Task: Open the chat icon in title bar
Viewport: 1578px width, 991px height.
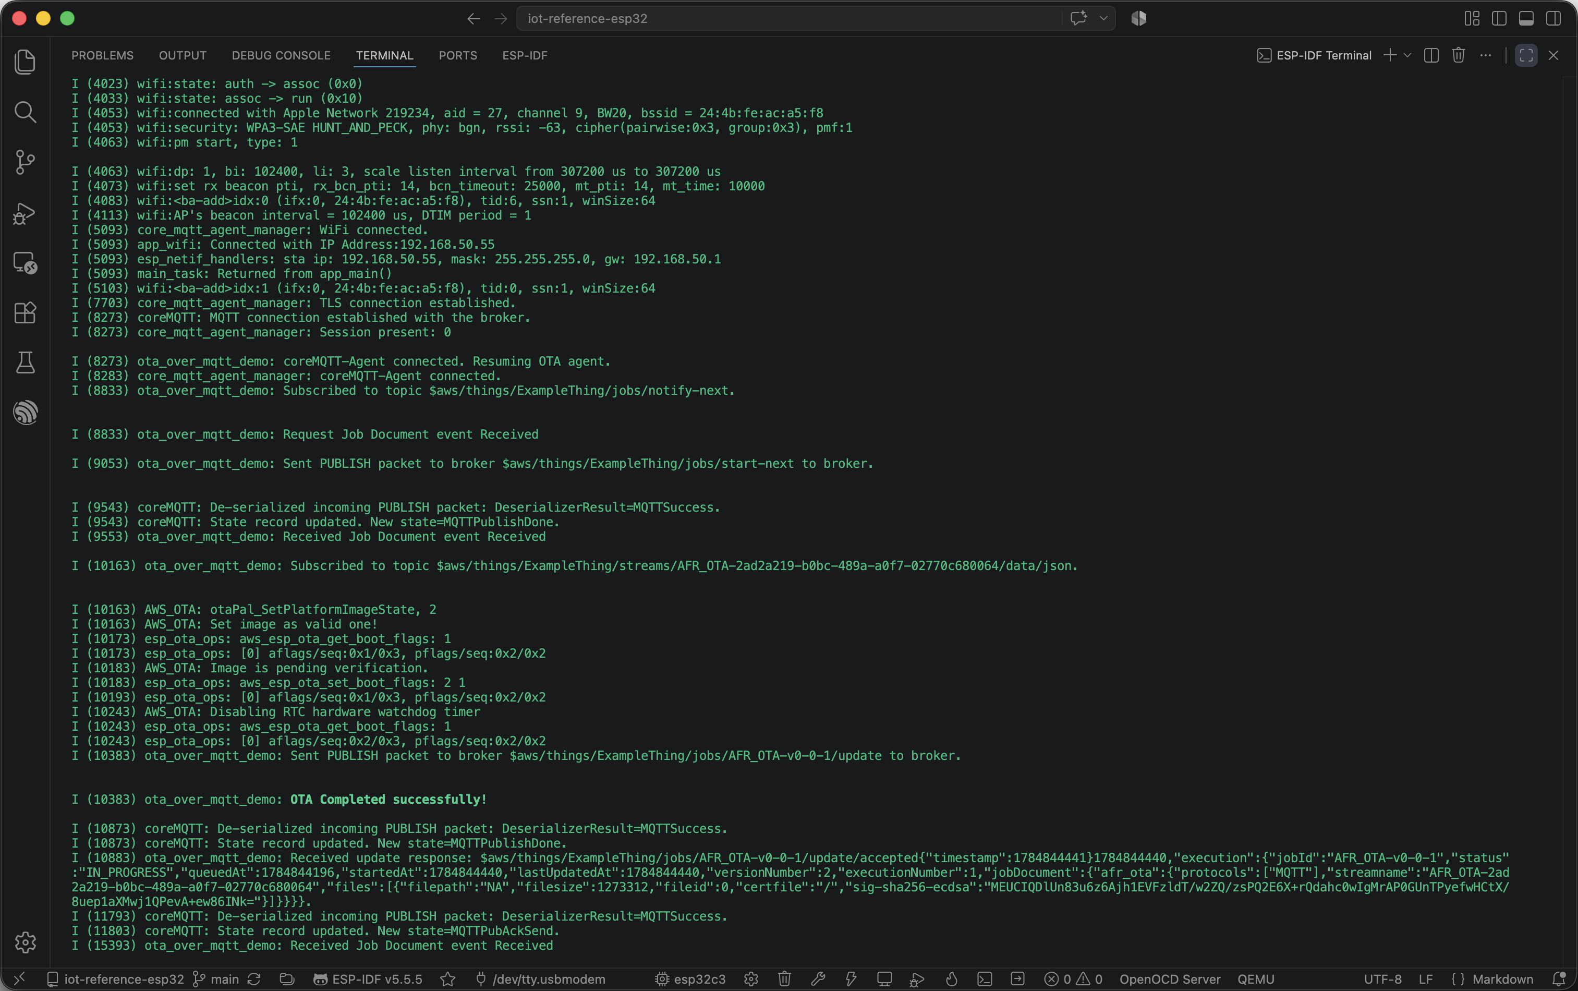Action: (1078, 18)
